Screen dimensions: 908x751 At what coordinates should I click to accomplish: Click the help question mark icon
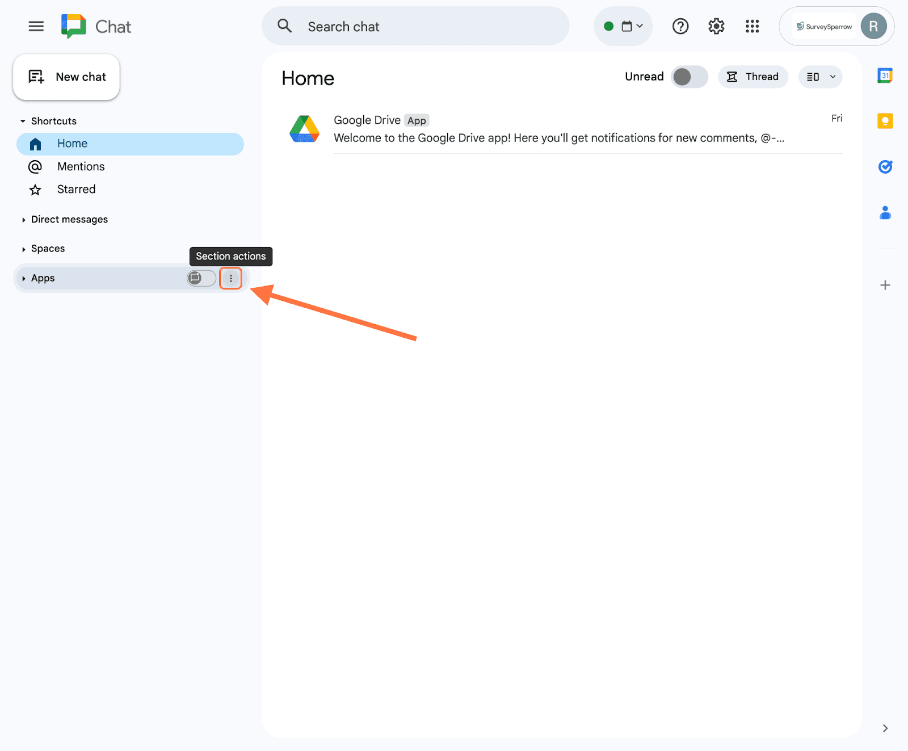tap(680, 27)
